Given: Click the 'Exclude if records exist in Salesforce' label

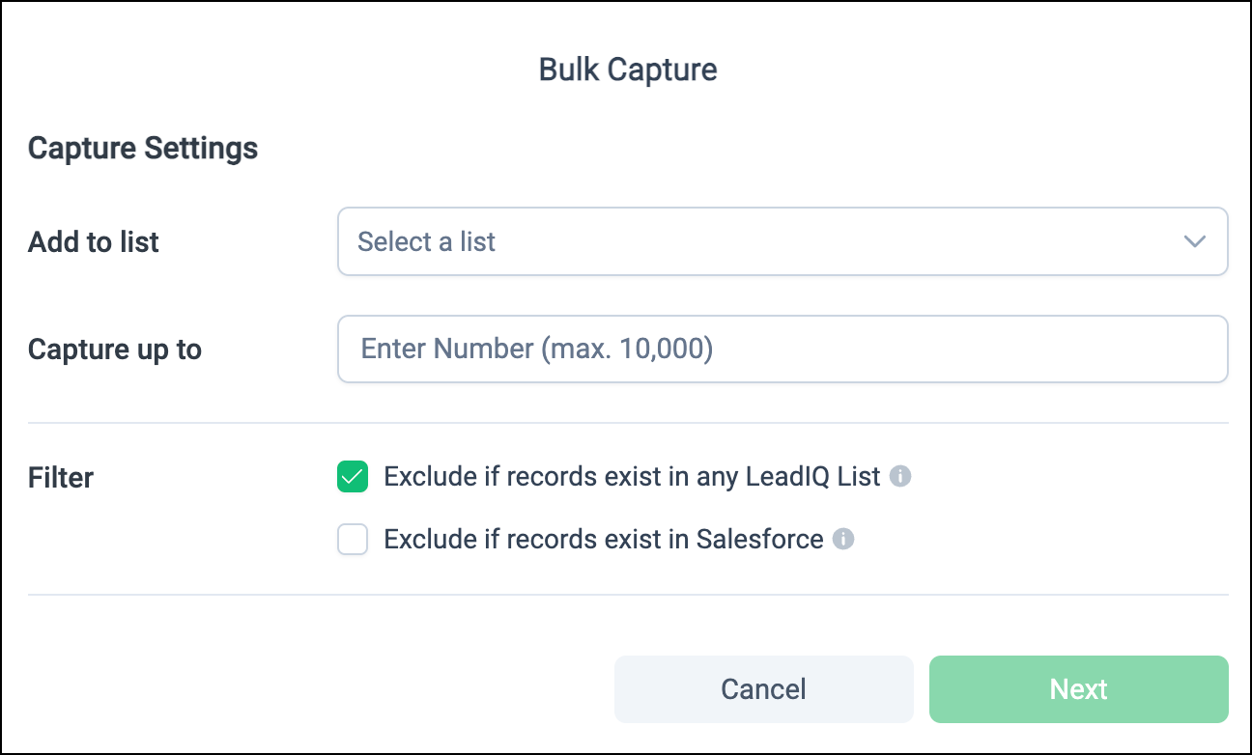Looking at the screenshot, I should click(x=603, y=539).
